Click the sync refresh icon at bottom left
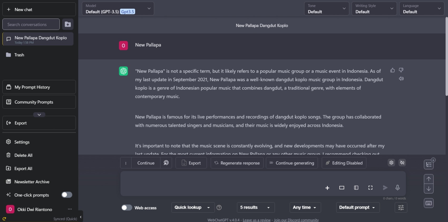The image size is (448, 222). pos(4,219)
